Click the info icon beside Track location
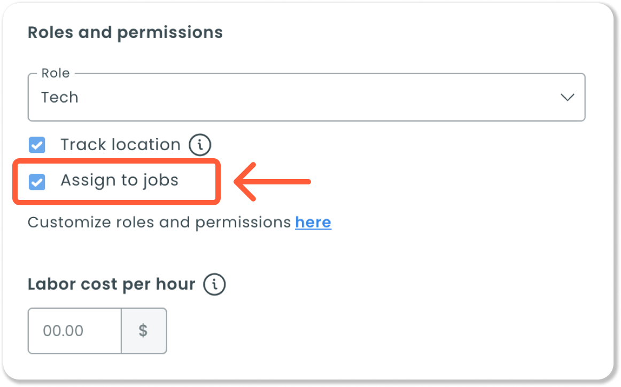 200,145
